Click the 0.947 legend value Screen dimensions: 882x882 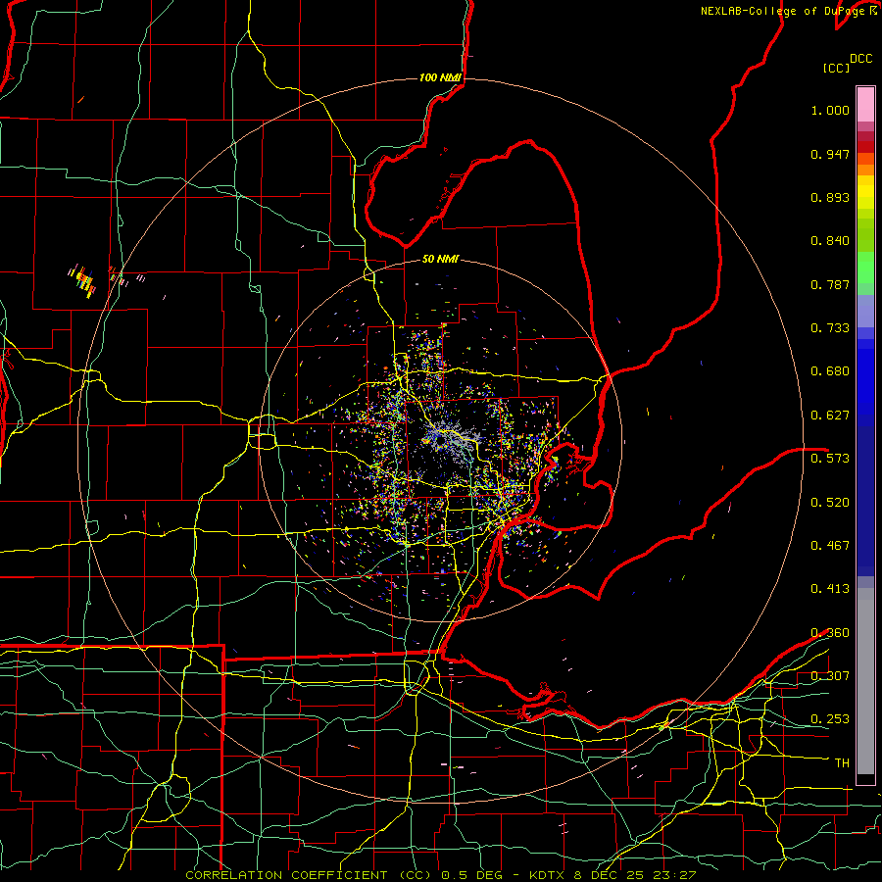tap(830, 154)
